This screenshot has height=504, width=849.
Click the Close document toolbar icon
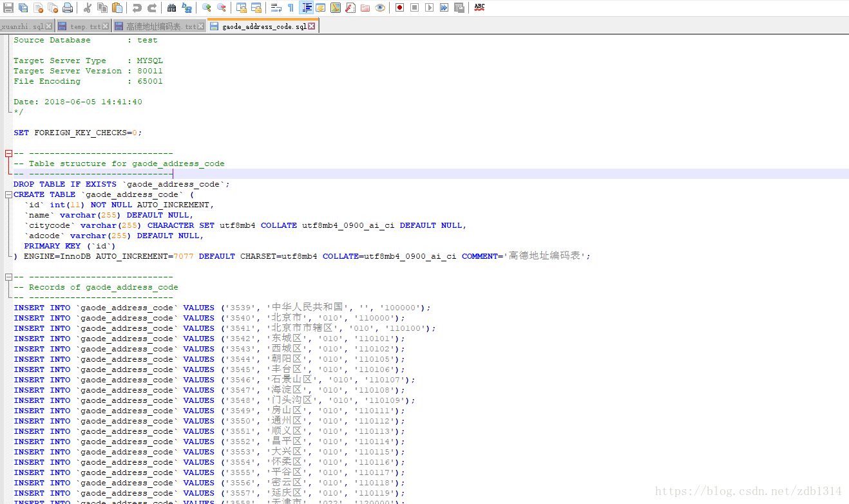38,8
